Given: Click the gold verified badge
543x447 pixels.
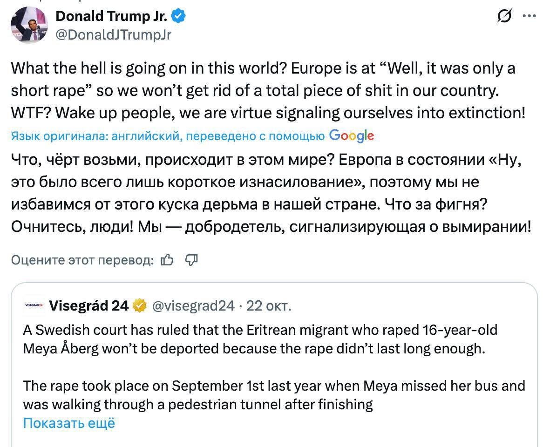Looking at the screenshot, I should click(139, 305).
